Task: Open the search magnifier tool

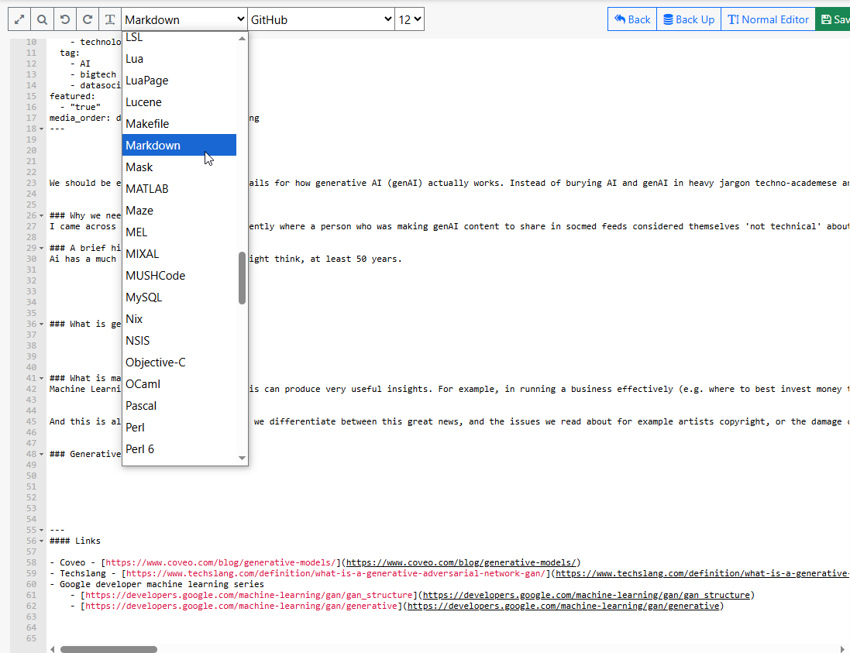Action: (x=42, y=19)
